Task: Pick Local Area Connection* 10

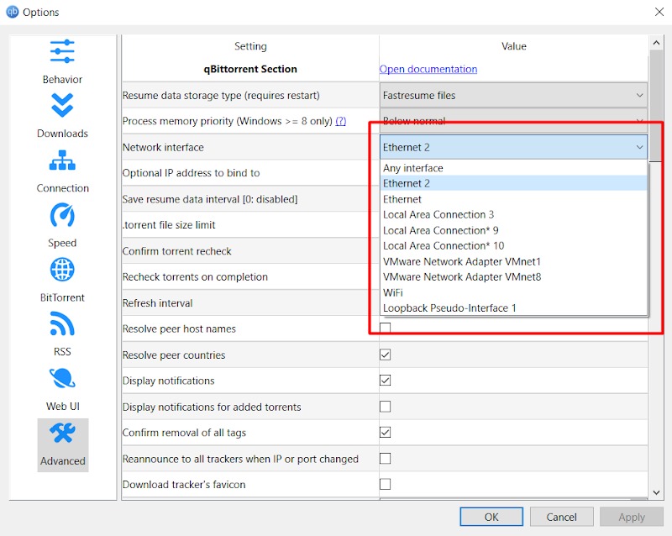Action: tap(513, 245)
